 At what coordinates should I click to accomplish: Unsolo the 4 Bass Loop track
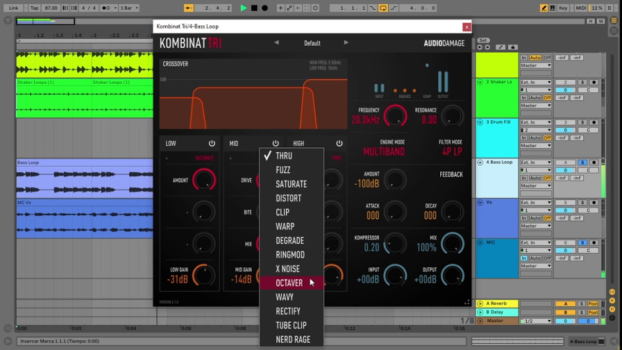[x=583, y=162]
